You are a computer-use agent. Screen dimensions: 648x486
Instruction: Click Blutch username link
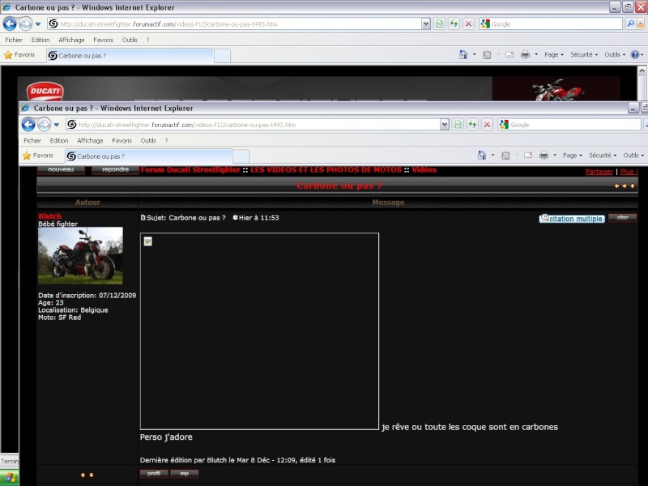tap(49, 216)
